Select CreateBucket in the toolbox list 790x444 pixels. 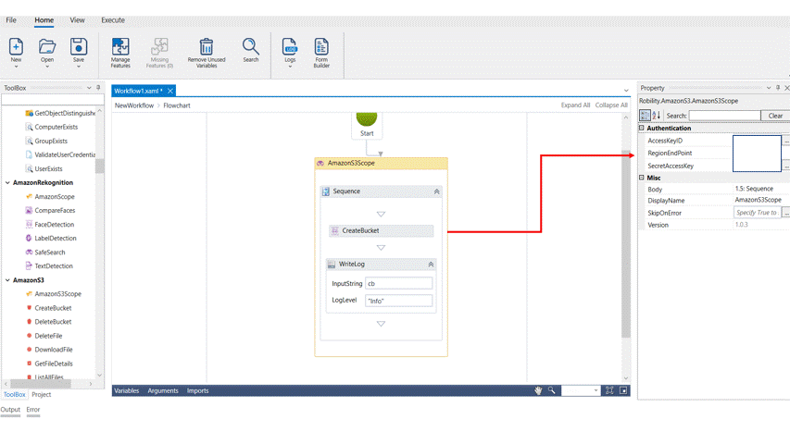click(53, 308)
